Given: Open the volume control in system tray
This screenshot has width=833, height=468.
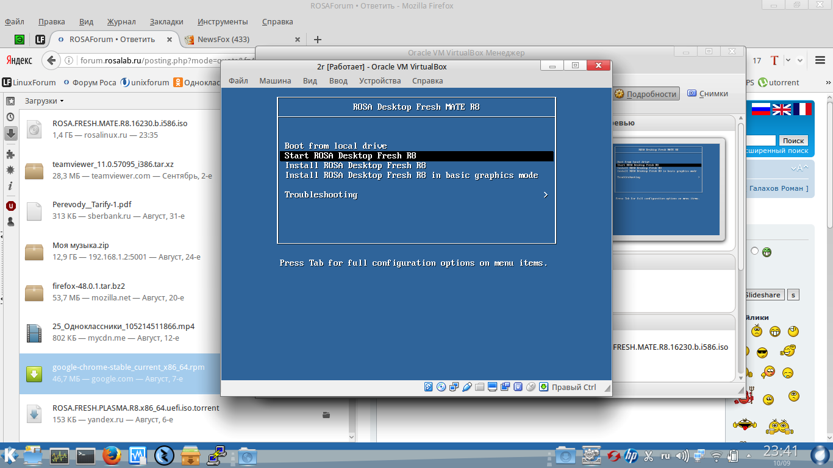Looking at the screenshot, I should [x=682, y=456].
